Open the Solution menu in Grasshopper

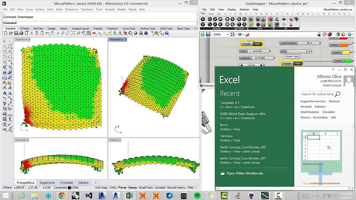tap(244, 9)
